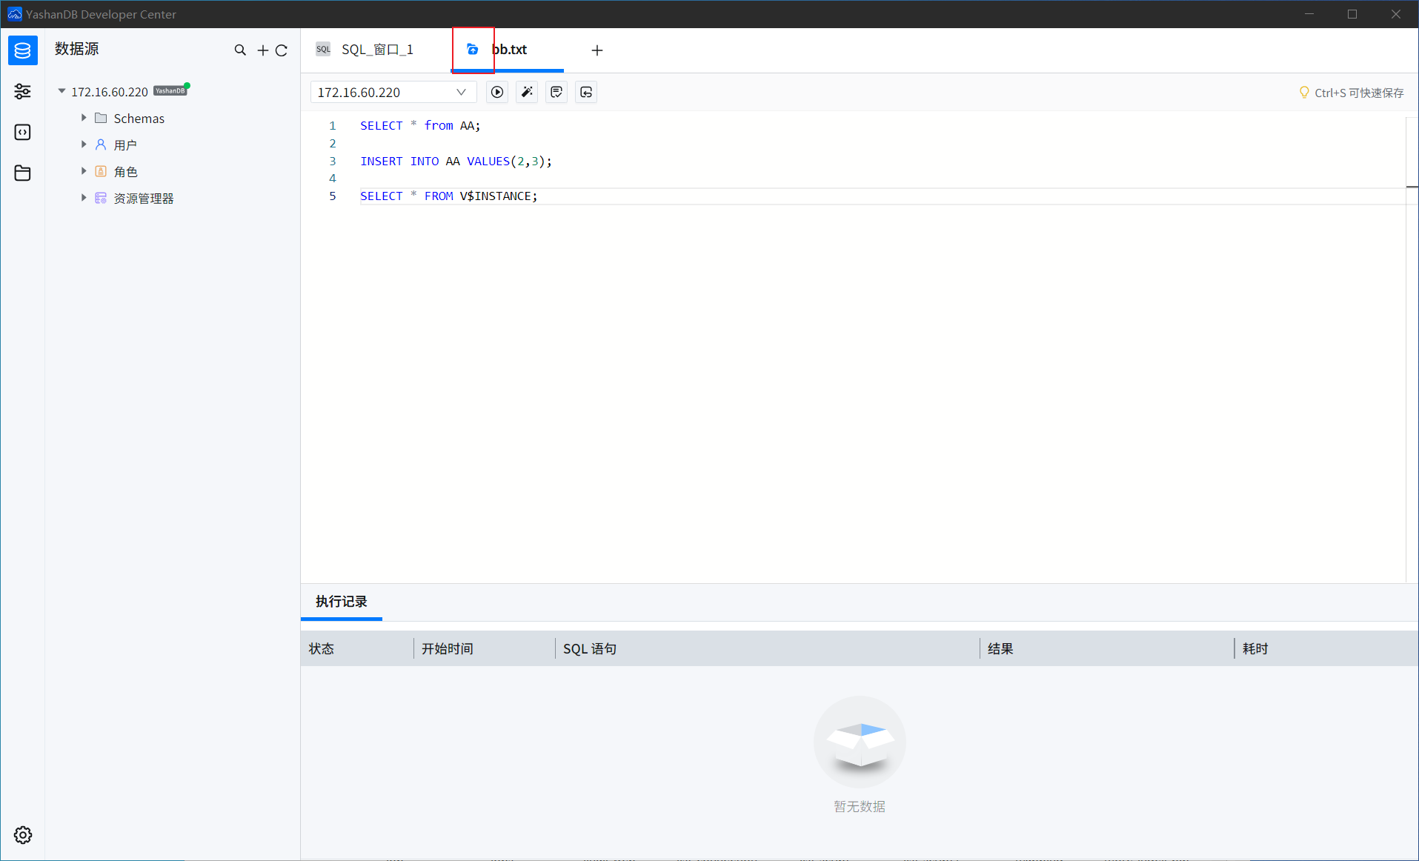1419x861 pixels.
Task: Open the file folder icon in sidebar
Action: pos(22,173)
